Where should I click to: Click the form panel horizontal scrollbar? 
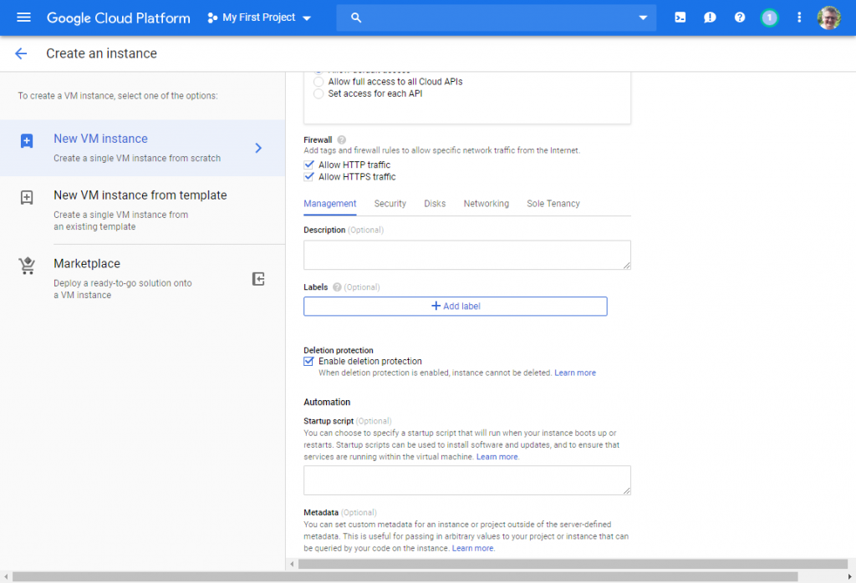(x=572, y=564)
